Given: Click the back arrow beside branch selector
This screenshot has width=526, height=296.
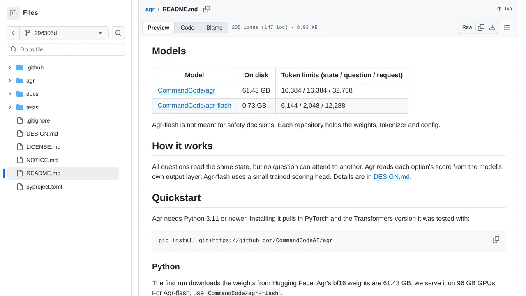Looking at the screenshot, I should [13, 33].
